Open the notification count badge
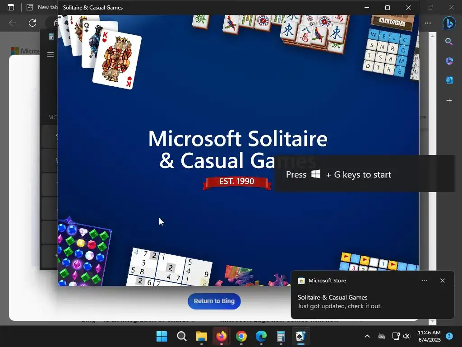 point(449,336)
